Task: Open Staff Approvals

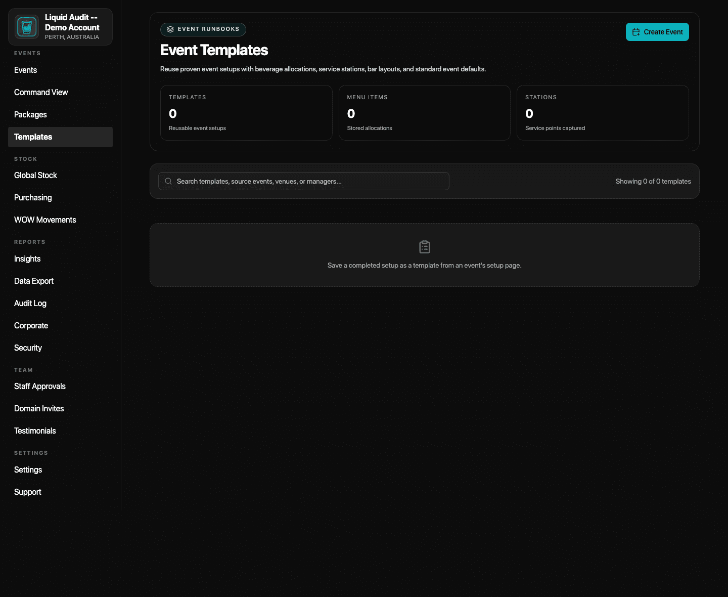Action: [x=60, y=387]
